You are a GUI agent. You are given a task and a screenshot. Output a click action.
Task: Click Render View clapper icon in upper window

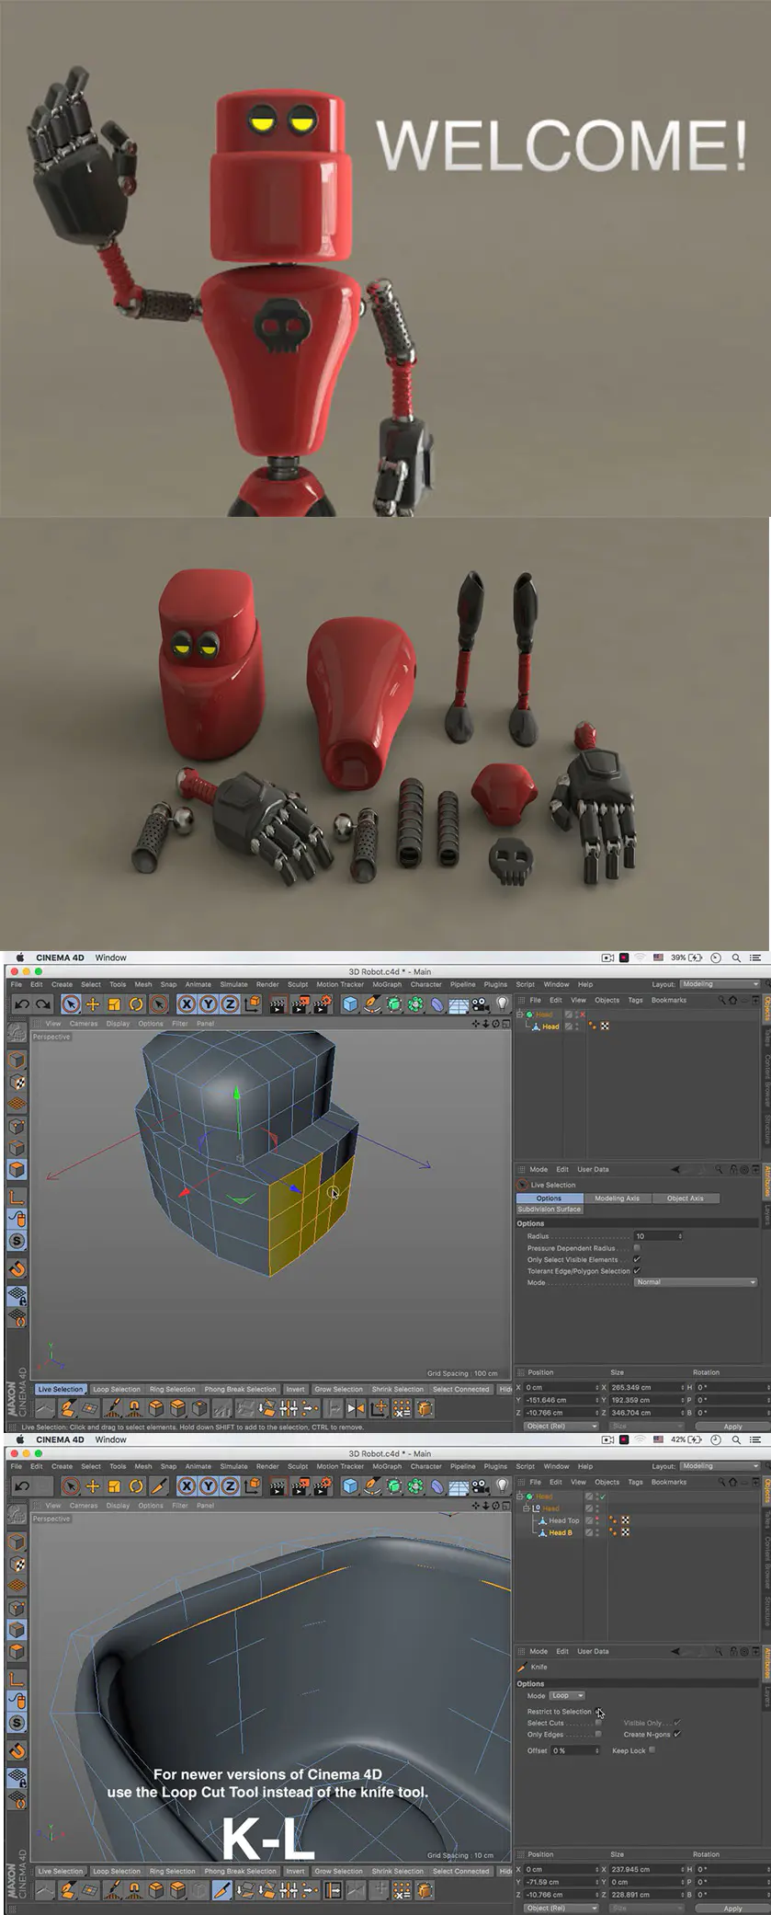click(x=278, y=1004)
